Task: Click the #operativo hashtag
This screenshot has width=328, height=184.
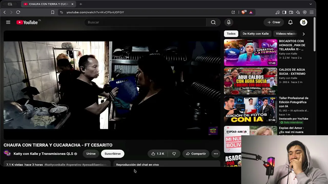Action: 74,165
